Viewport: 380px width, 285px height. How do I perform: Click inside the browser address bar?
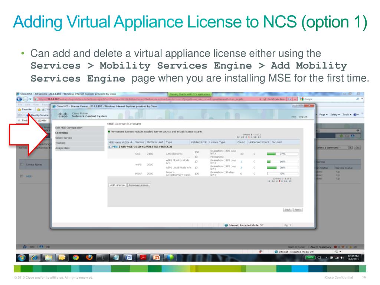[x=148, y=99]
